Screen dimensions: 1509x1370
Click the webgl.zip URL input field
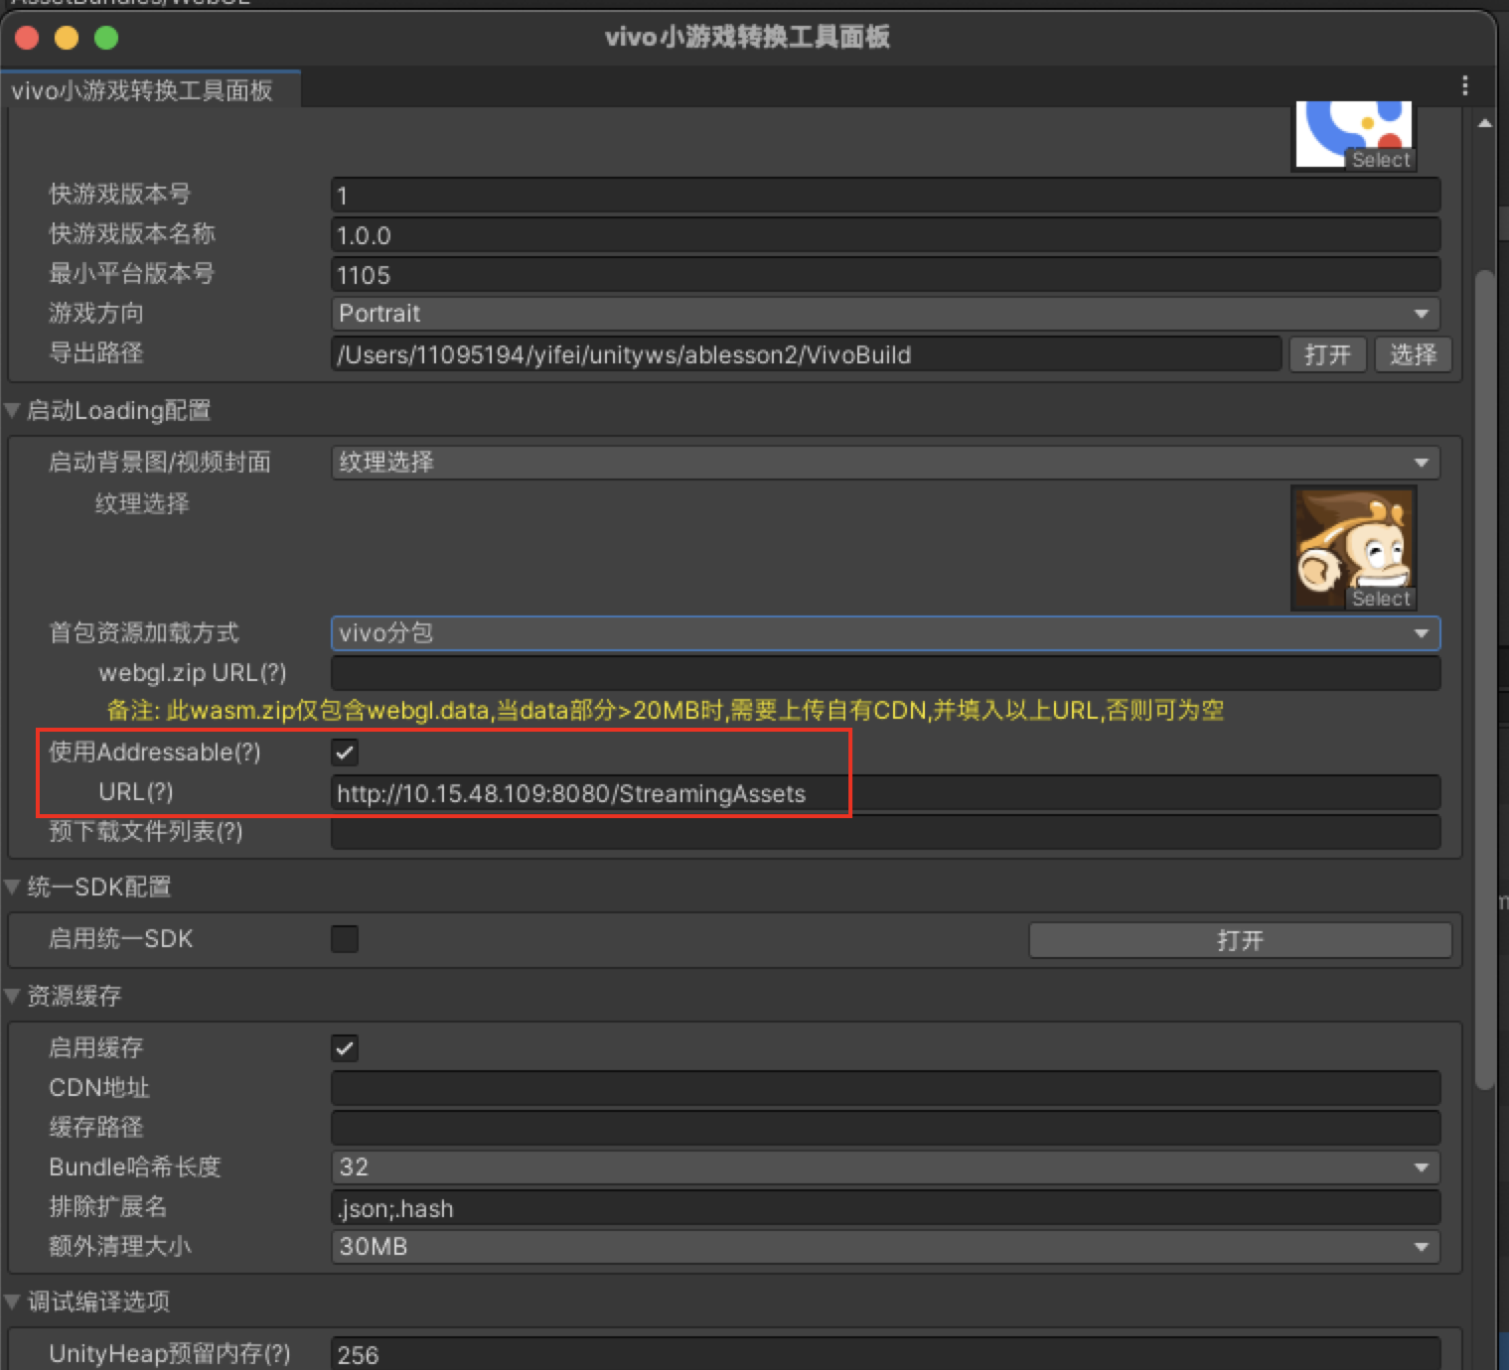pos(884,673)
